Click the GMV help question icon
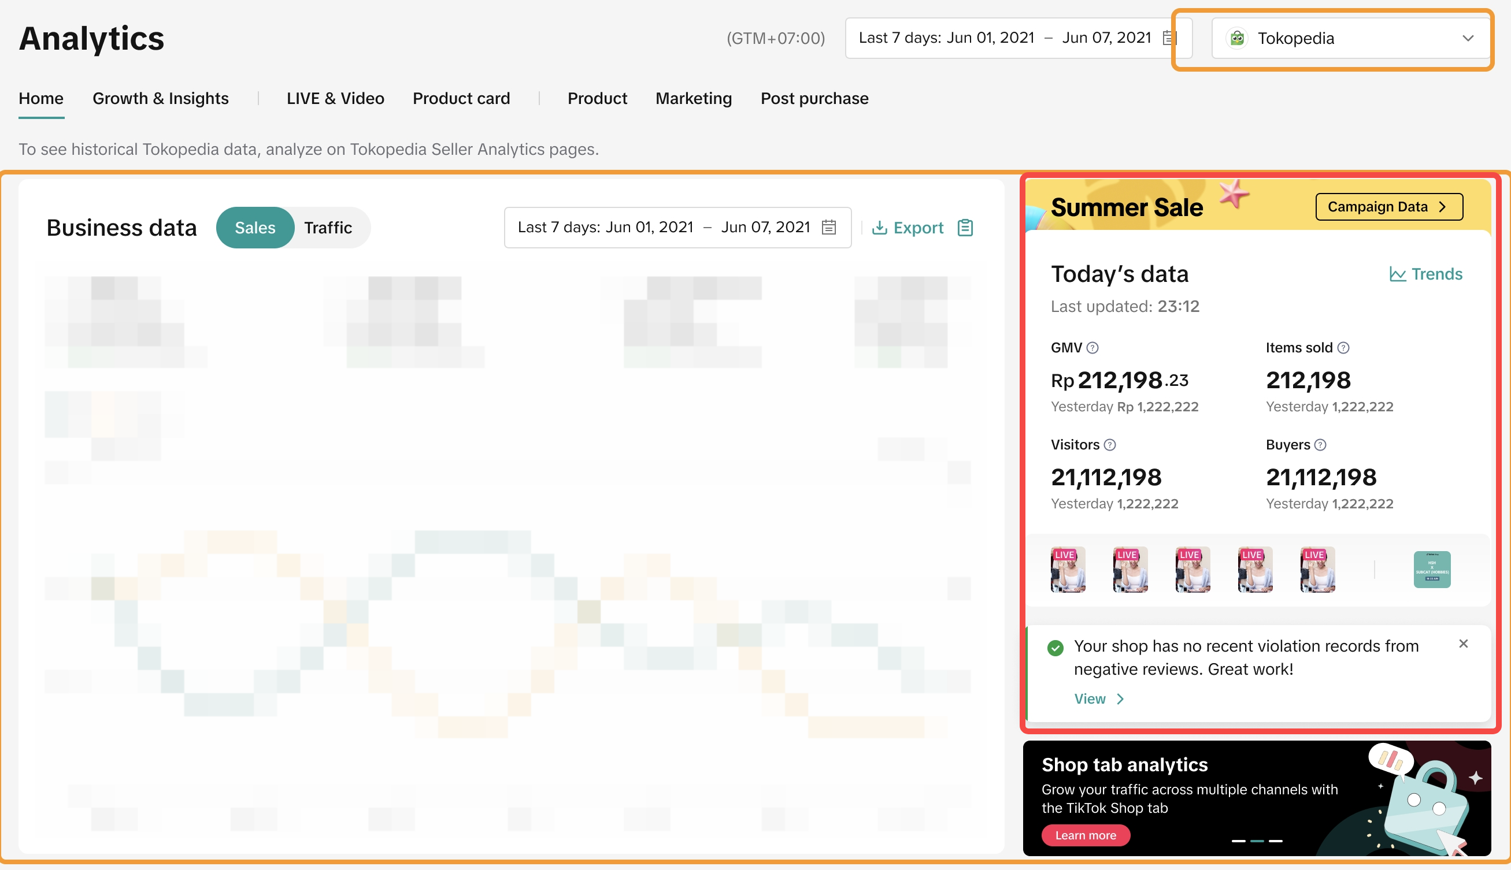The width and height of the screenshot is (1511, 870). tap(1092, 348)
